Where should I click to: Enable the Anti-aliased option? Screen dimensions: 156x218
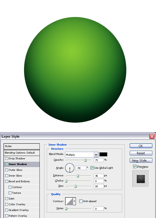81,201
